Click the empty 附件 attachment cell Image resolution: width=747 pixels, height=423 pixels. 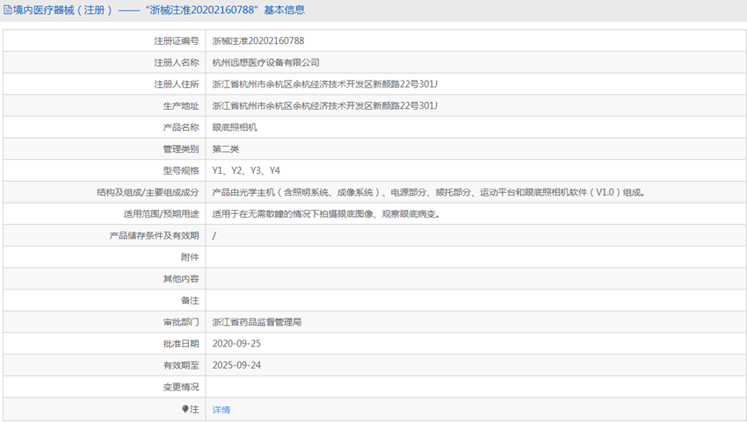475,257
